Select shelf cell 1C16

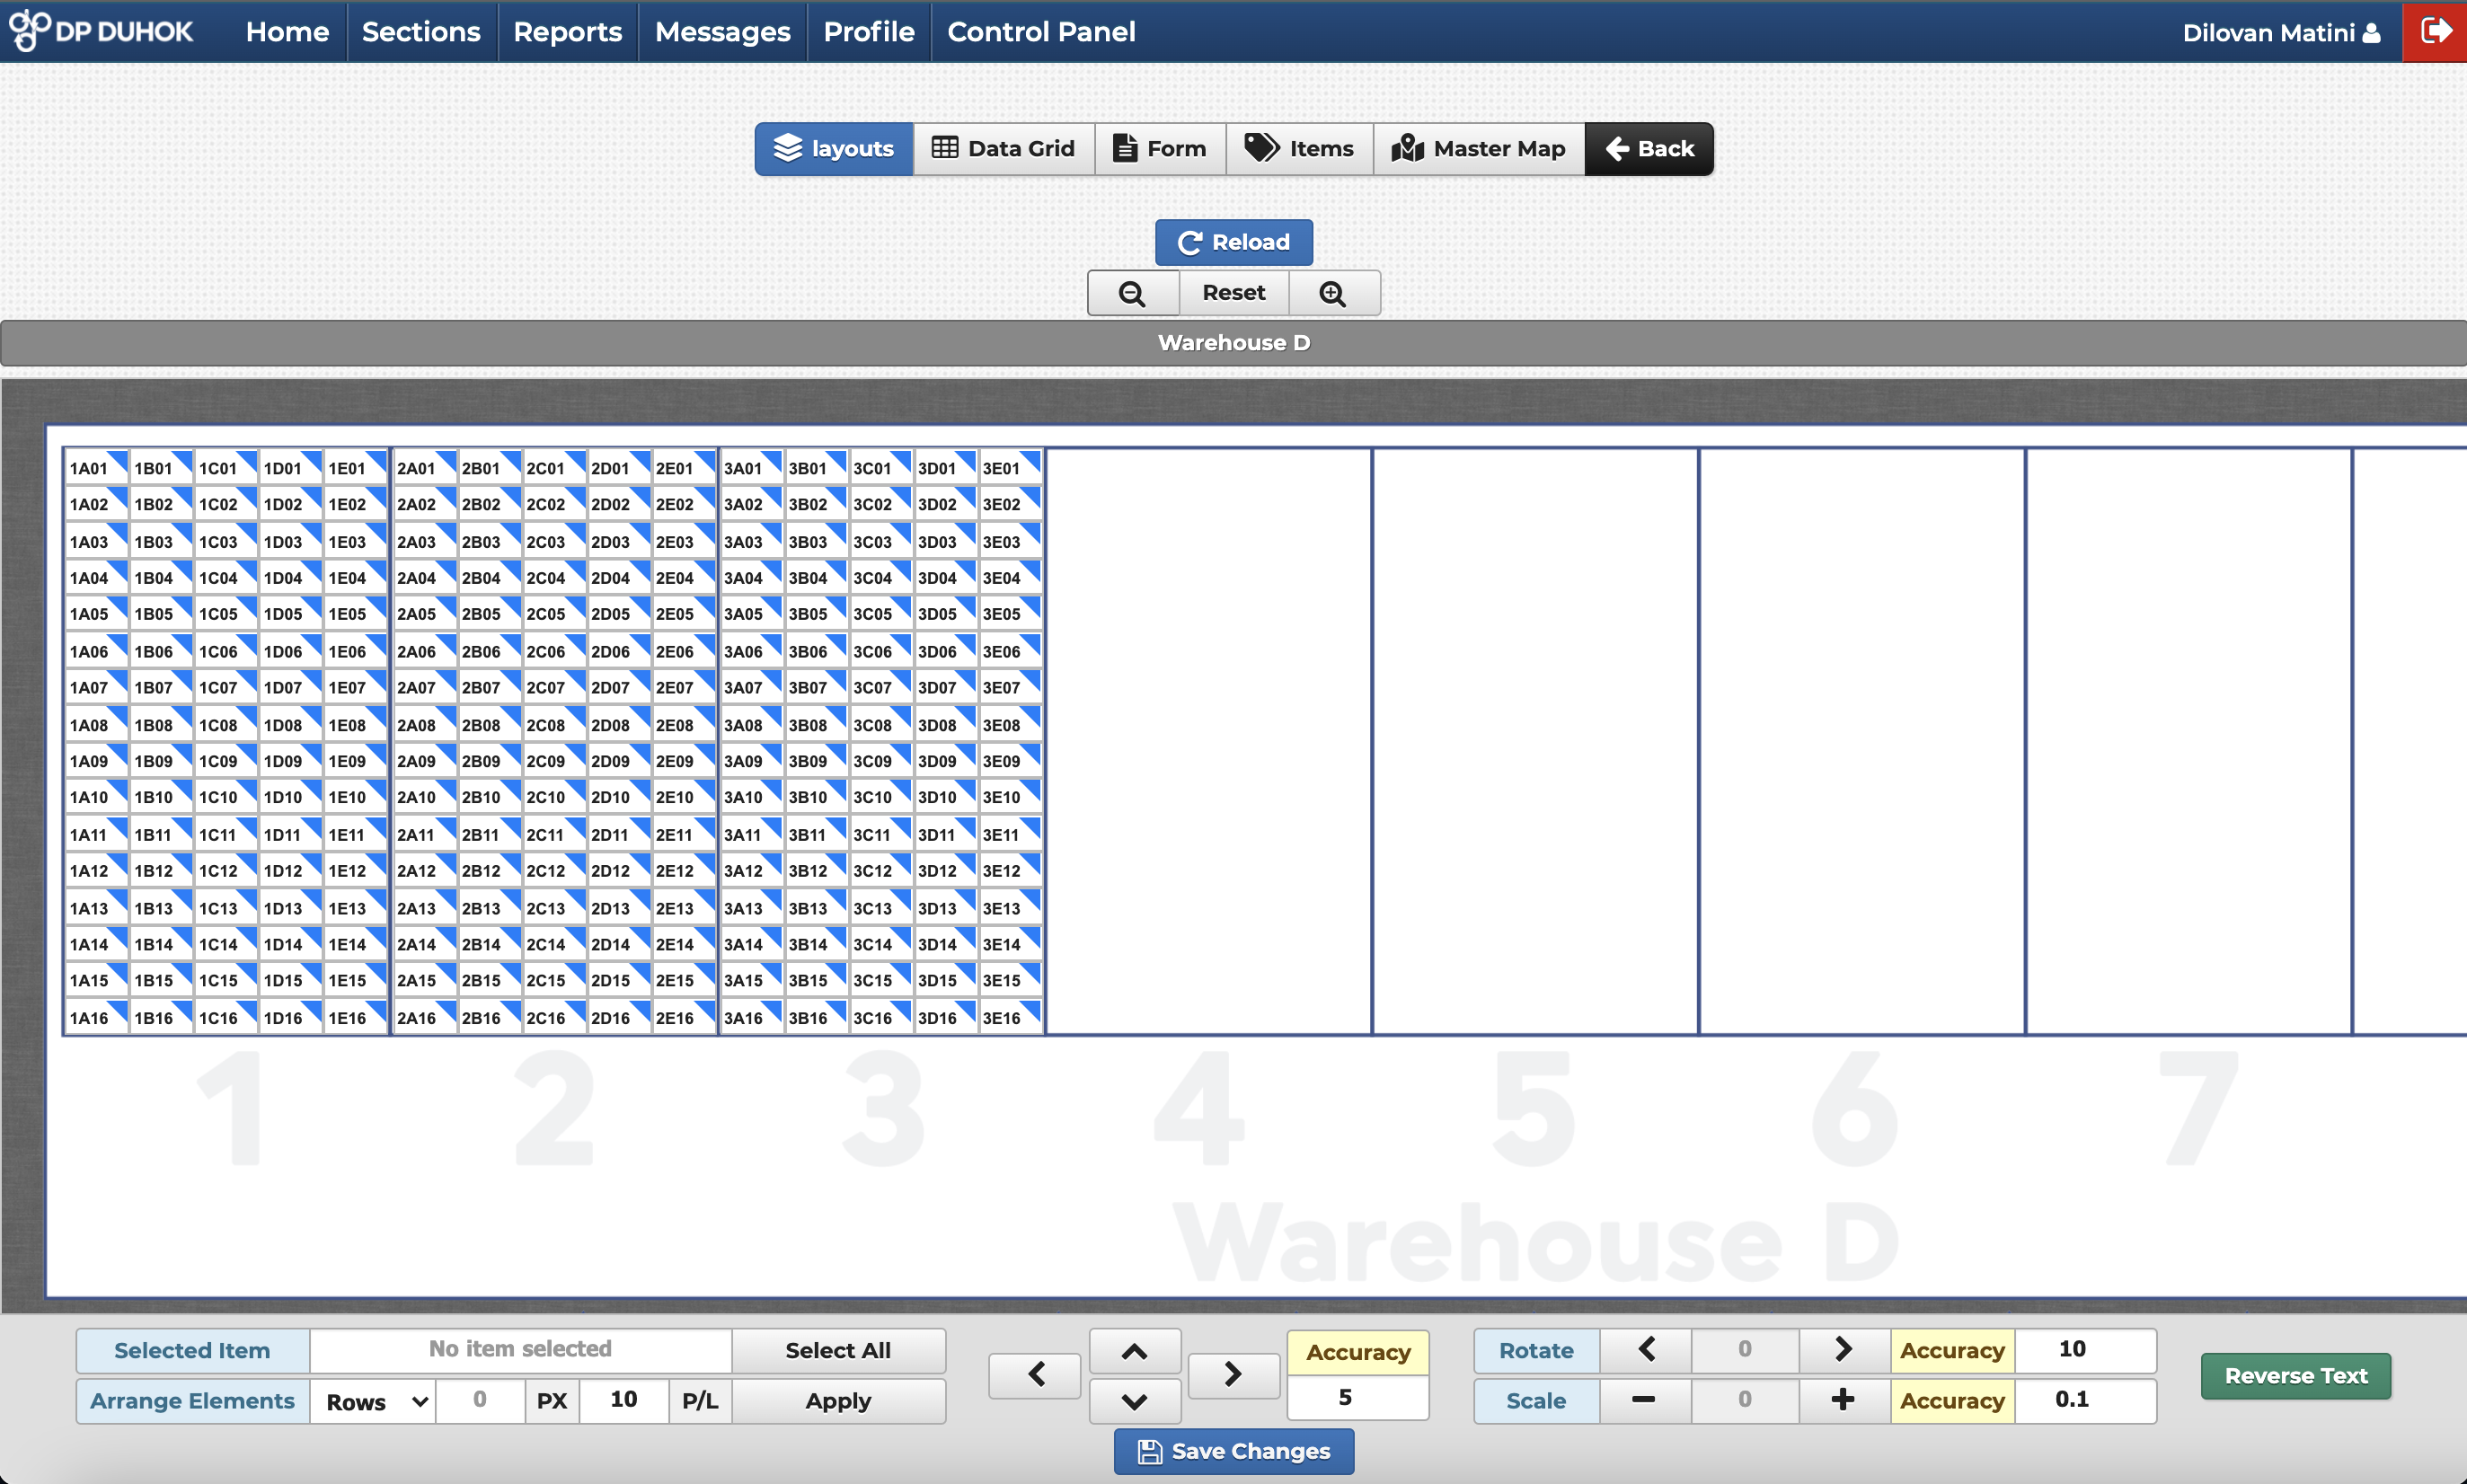[226, 1018]
